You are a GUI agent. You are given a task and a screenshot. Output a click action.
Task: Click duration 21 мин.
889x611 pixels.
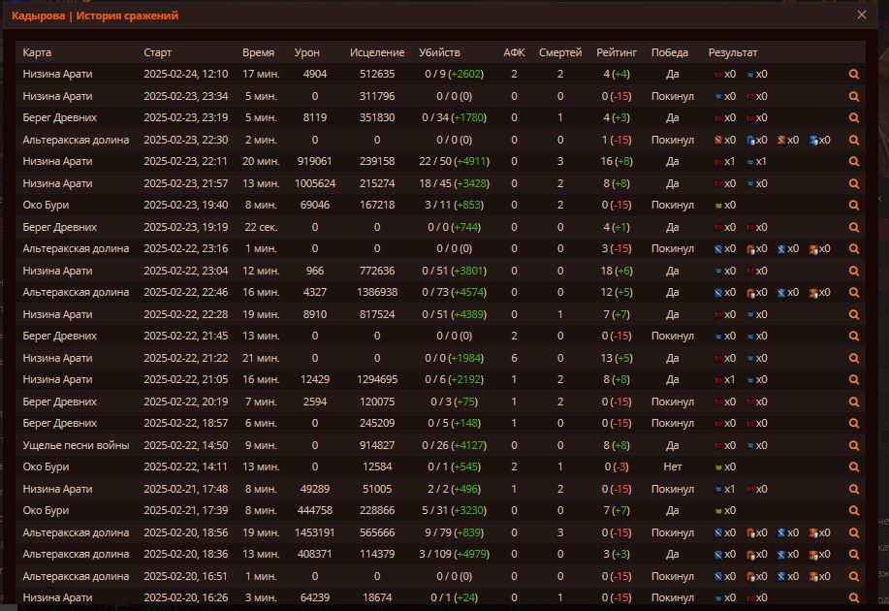click(x=261, y=359)
